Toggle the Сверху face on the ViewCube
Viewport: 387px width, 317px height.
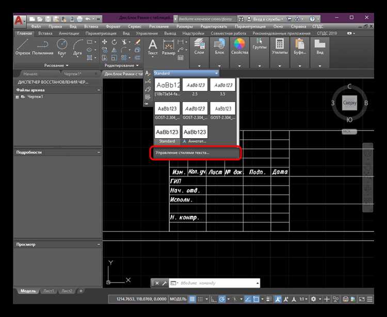coord(349,103)
